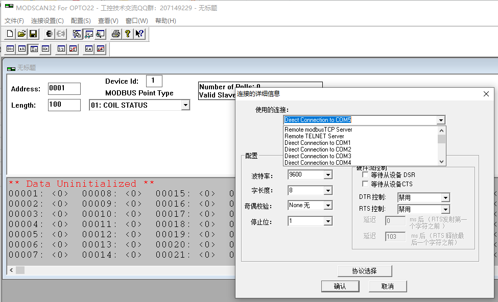
Task: Open the 连接设置(C) menu
Action: coord(48,21)
